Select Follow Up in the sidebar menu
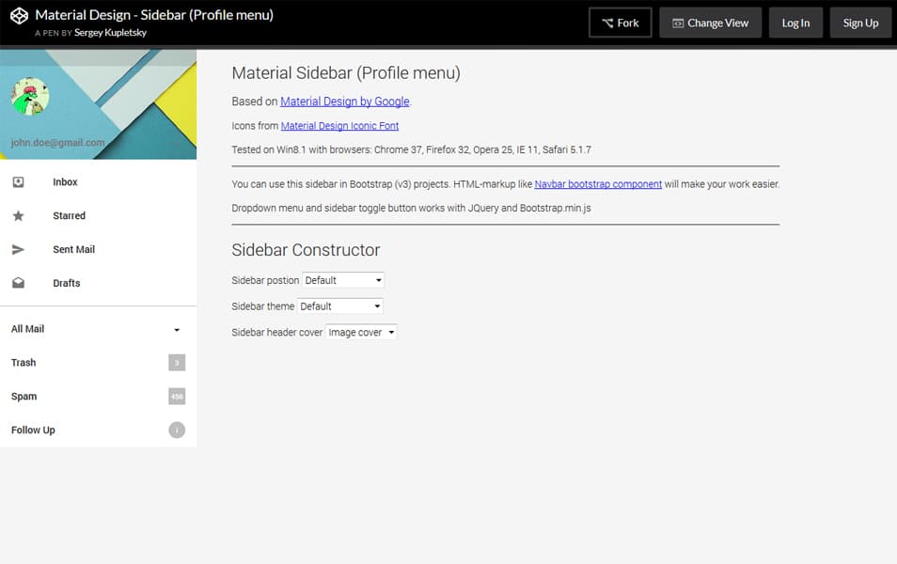 coord(33,430)
